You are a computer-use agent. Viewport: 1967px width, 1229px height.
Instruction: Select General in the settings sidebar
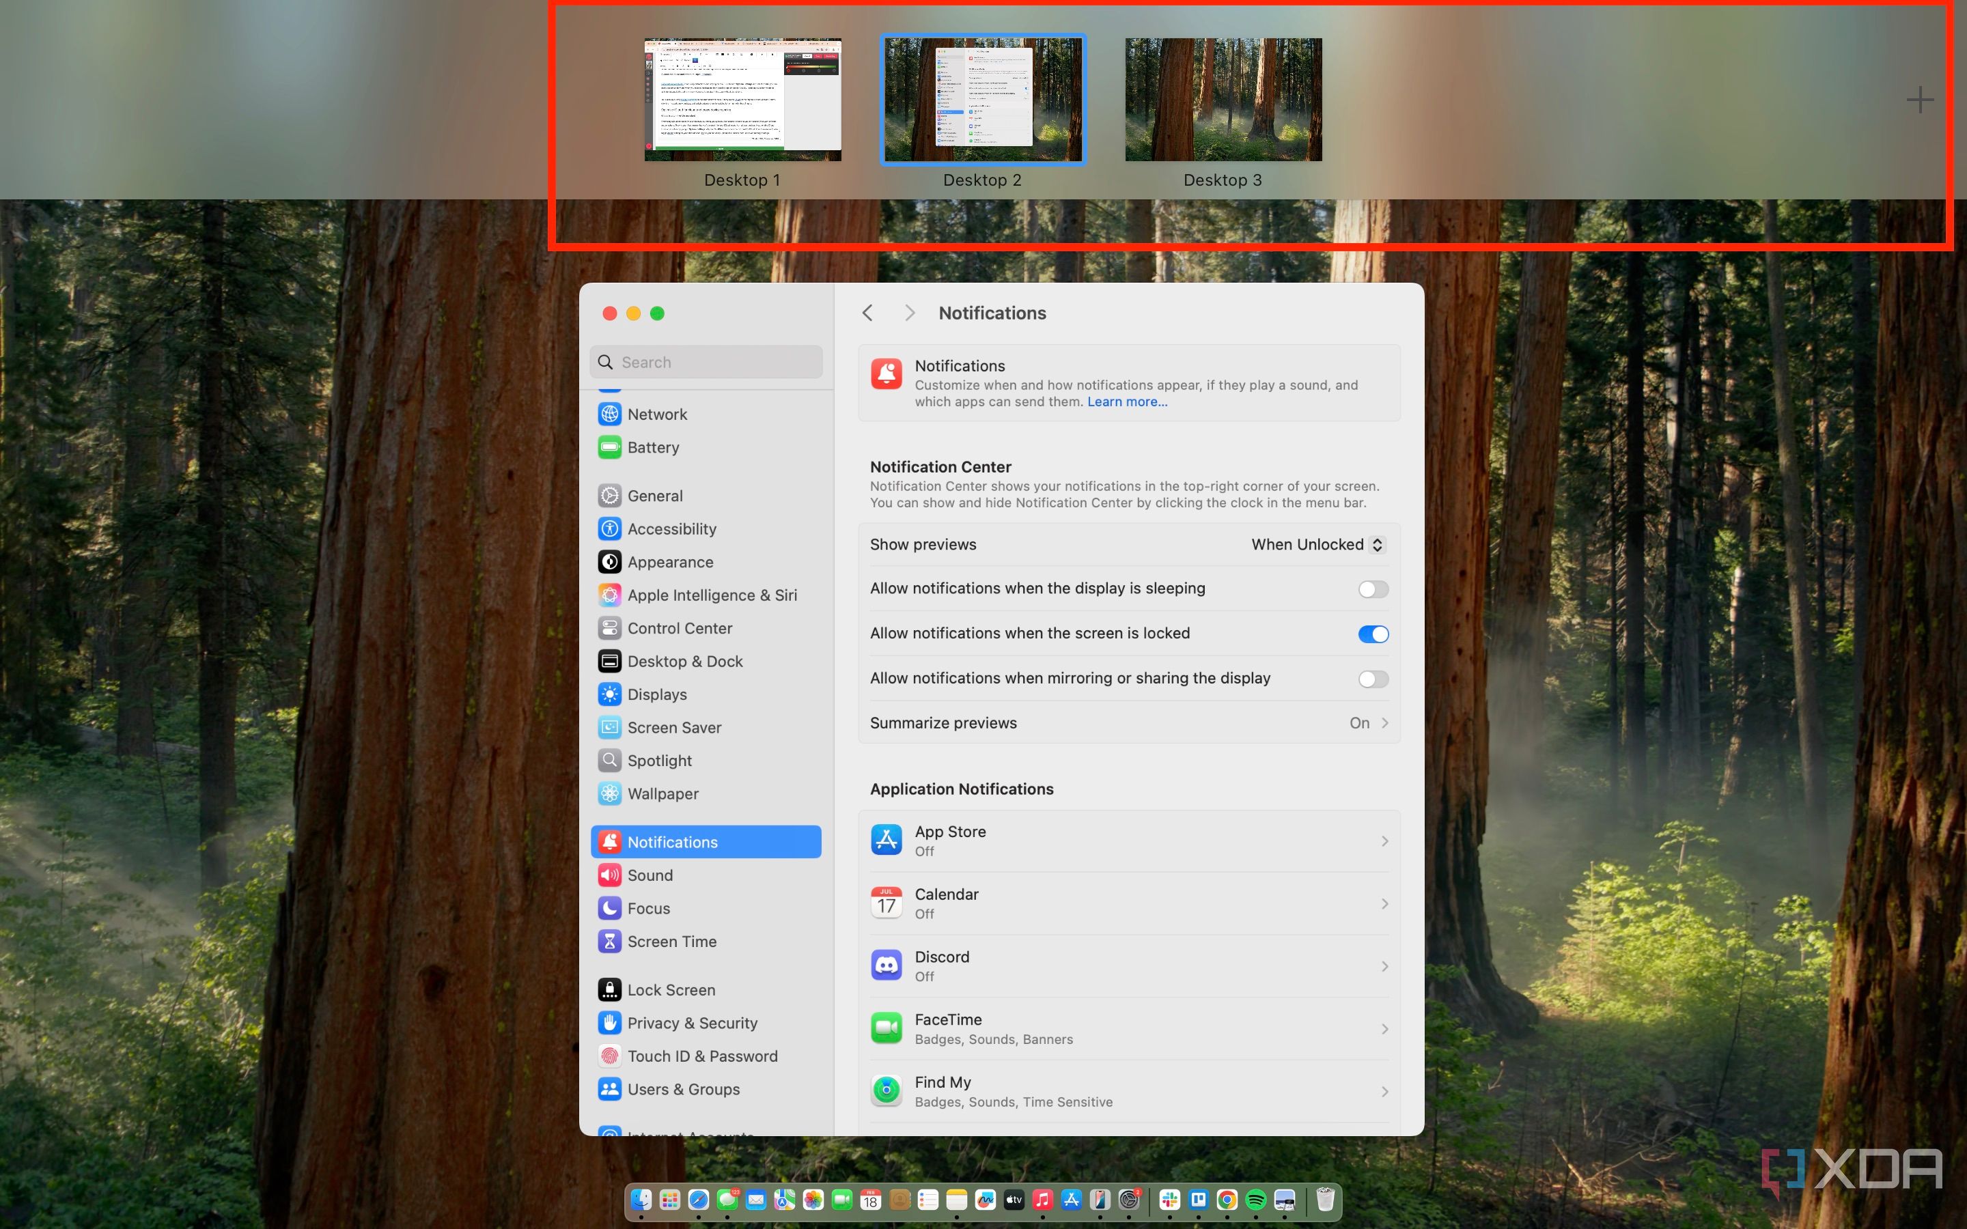(x=706, y=495)
